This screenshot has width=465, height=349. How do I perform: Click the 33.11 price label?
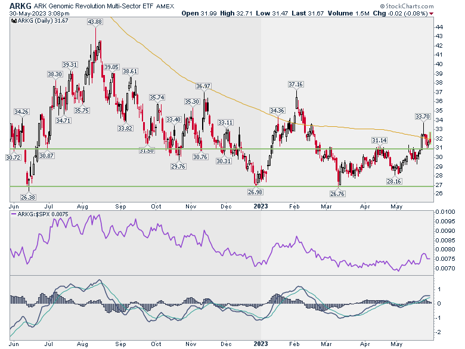[x=225, y=122]
